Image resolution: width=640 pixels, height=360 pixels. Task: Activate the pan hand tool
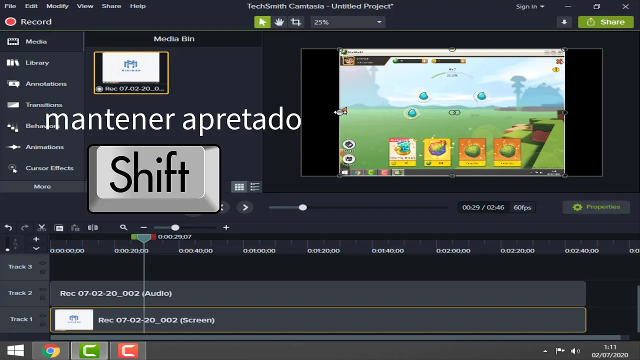(x=279, y=22)
